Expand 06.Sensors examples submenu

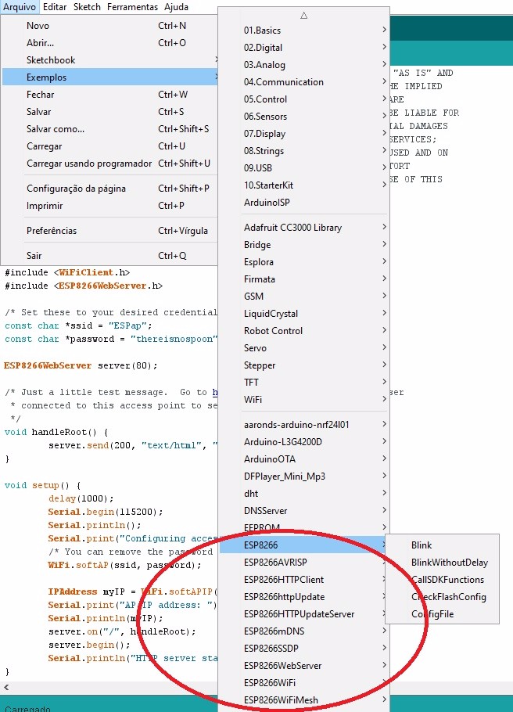(303, 117)
